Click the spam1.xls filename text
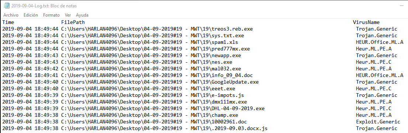The width and height of the screenshot is (408, 133). point(225,42)
